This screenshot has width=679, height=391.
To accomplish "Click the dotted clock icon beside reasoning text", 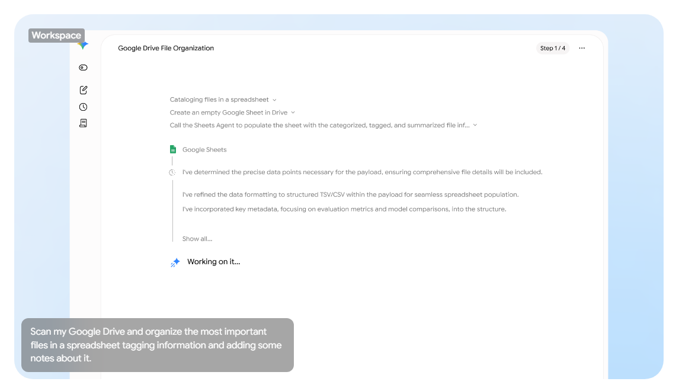I will point(172,172).
